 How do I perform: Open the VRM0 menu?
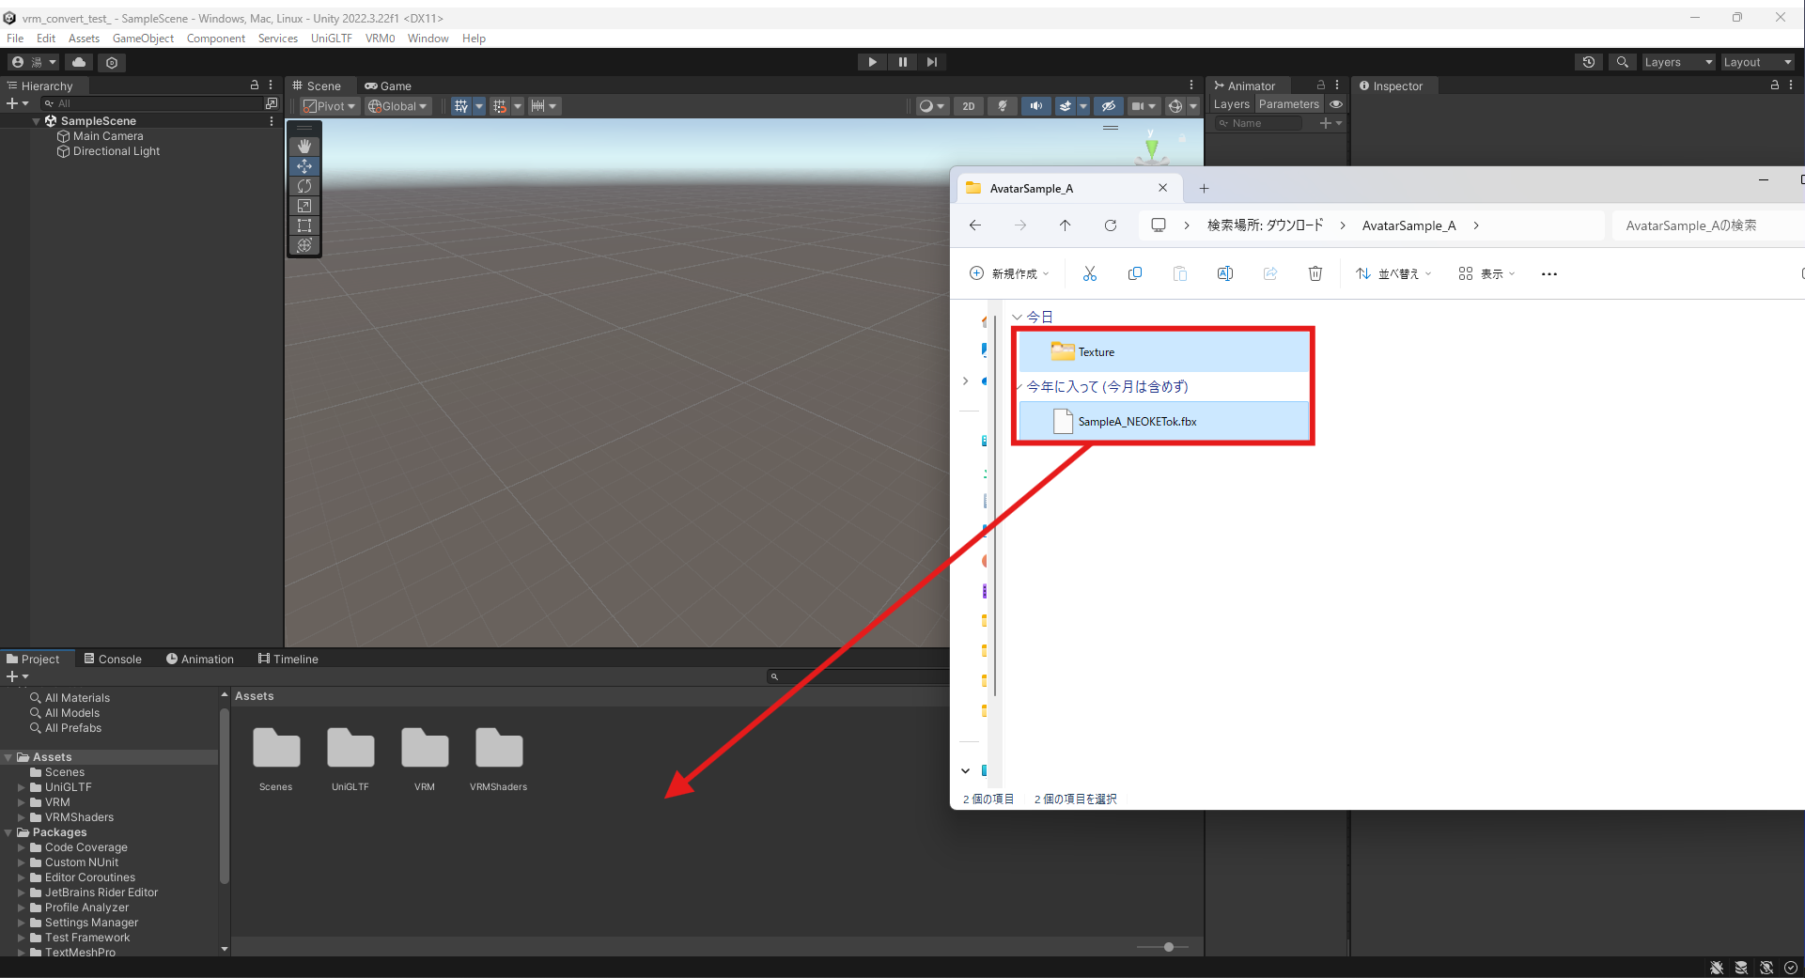click(x=380, y=39)
